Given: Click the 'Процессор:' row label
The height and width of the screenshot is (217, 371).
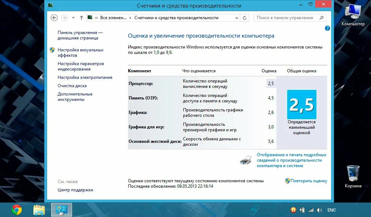Looking at the screenshot, I should [141, 84].
